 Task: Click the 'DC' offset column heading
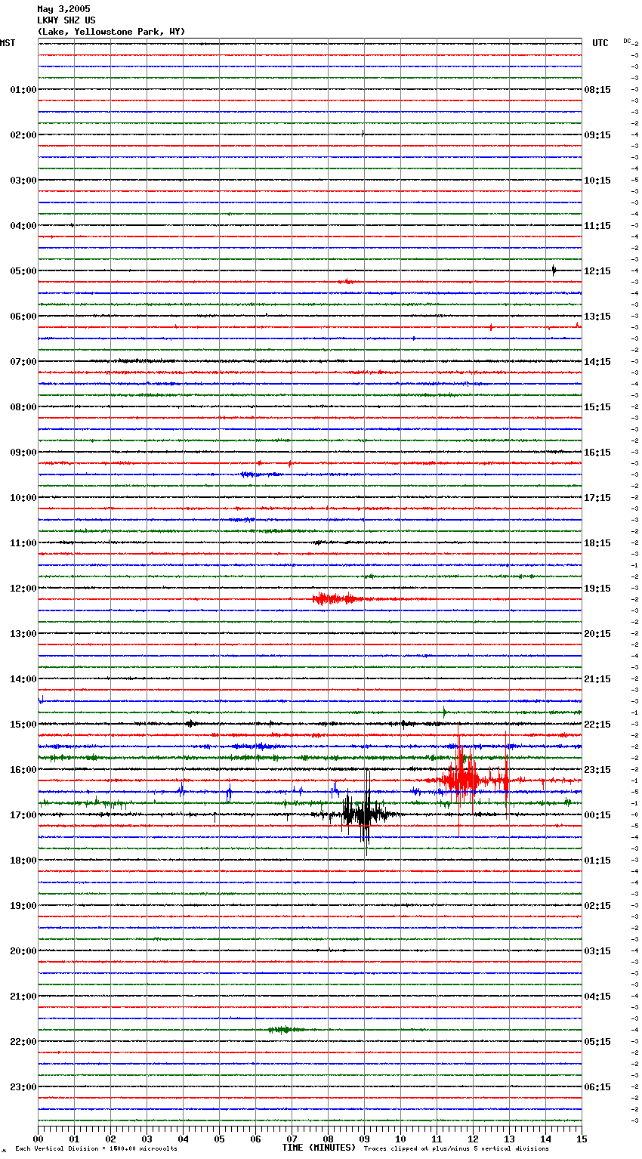click(627, 41)
